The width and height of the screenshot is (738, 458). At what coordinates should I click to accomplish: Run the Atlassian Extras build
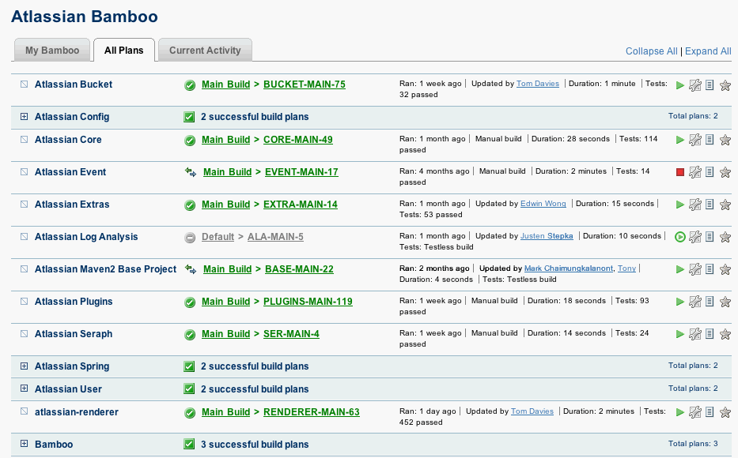click(x=679, y=205)
